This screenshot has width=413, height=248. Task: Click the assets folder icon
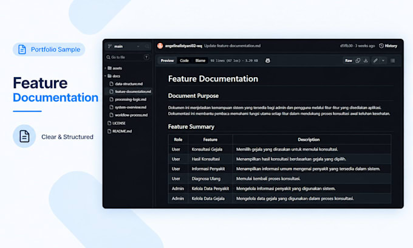coord(110,68)
